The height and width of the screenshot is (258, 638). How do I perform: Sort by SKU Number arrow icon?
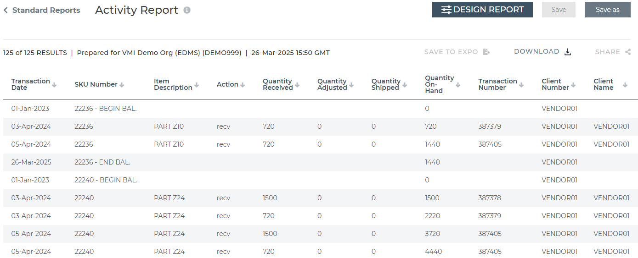pos(122,85)
